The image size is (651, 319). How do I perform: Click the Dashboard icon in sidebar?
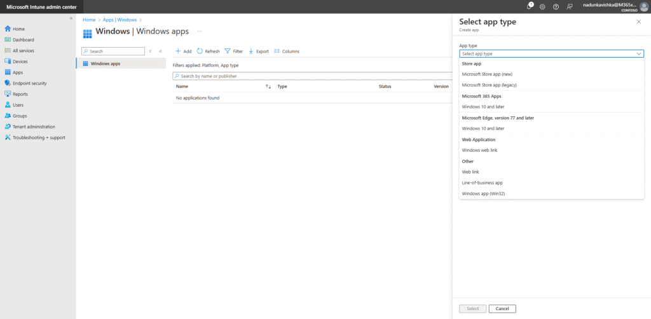click(x=8, y=39)
